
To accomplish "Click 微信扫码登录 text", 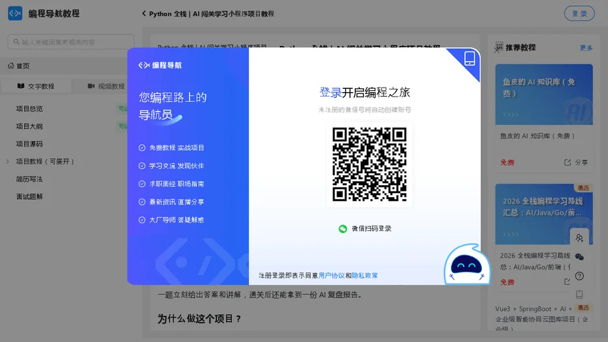I will click(x=372, y=228).
